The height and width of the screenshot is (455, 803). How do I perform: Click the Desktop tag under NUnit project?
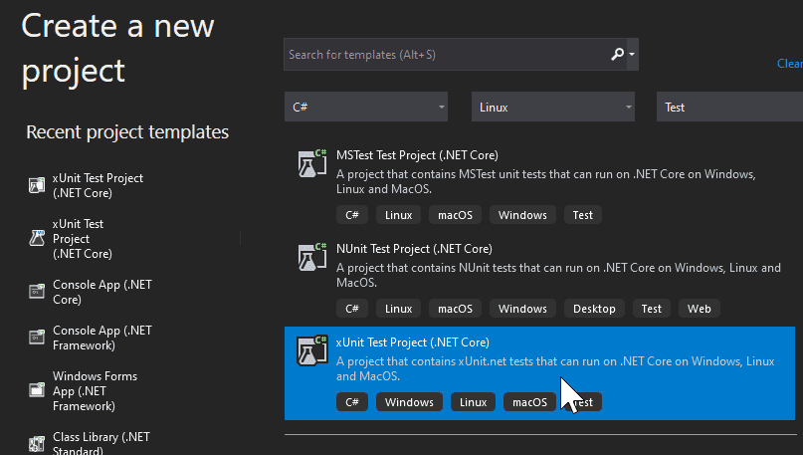coord(595,309)
